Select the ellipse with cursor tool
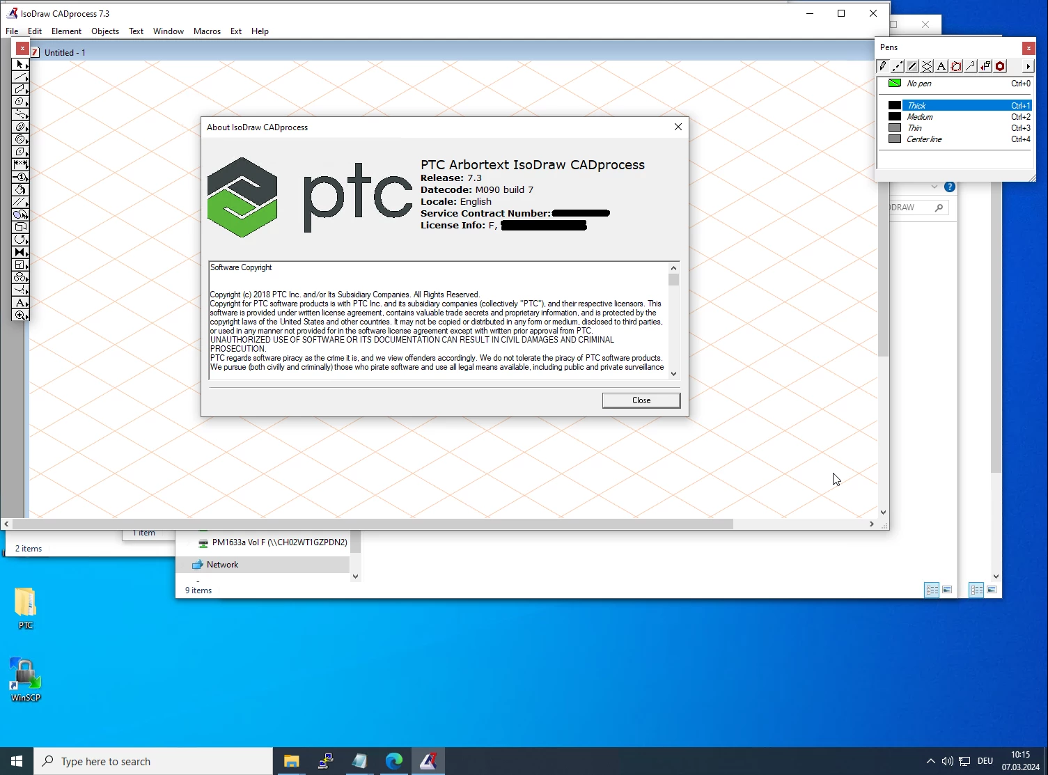 click(x=21, y=214)
